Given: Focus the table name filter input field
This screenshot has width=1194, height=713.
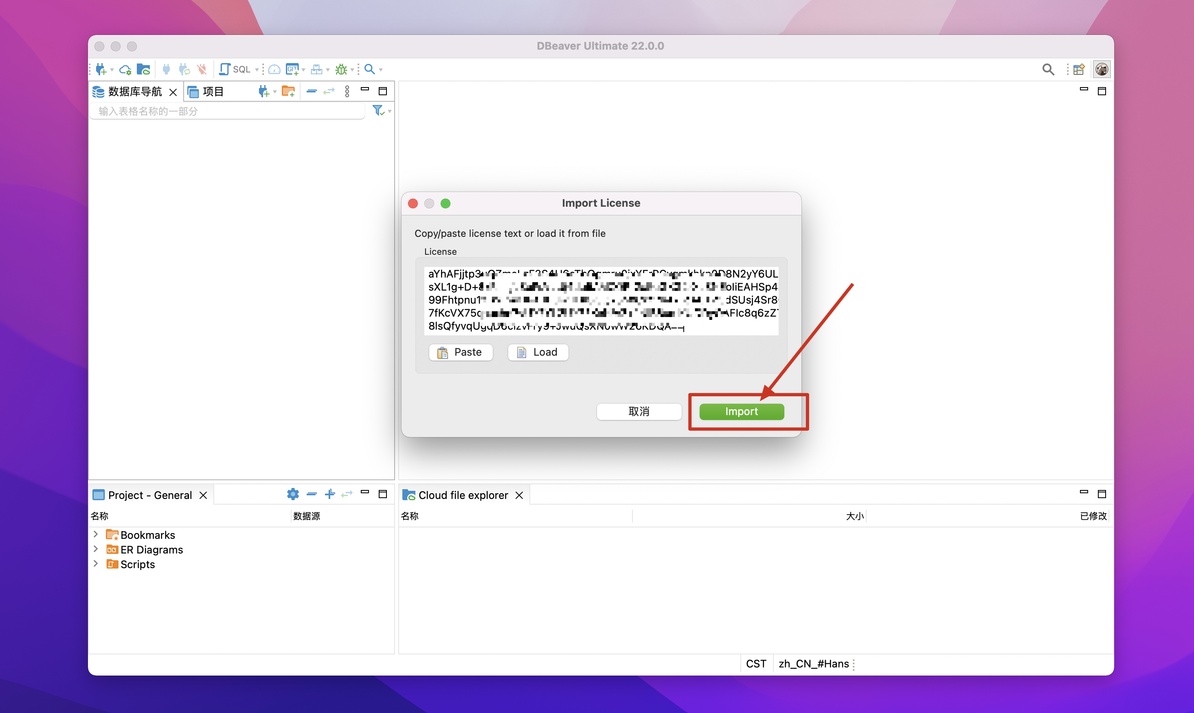Looking at the screenshot, I should 227,111.
